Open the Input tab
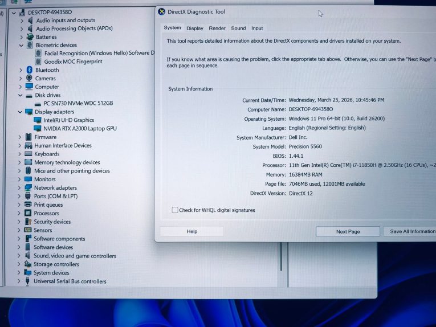The height and width of the screenshot is (327, 436). click(x=257, y=28)
